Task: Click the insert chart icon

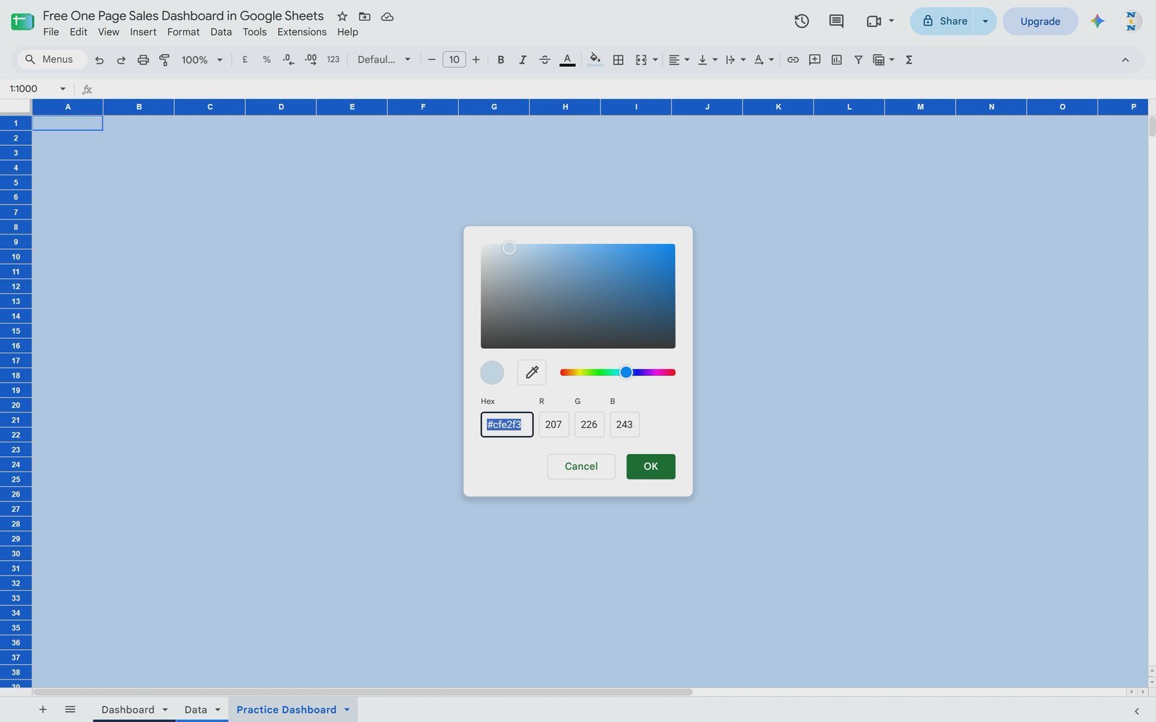Action: (837, 60)
